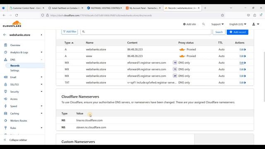
Task: Select lina.ns.cloudflare.com nameserver text
Action: pos(89,120)
